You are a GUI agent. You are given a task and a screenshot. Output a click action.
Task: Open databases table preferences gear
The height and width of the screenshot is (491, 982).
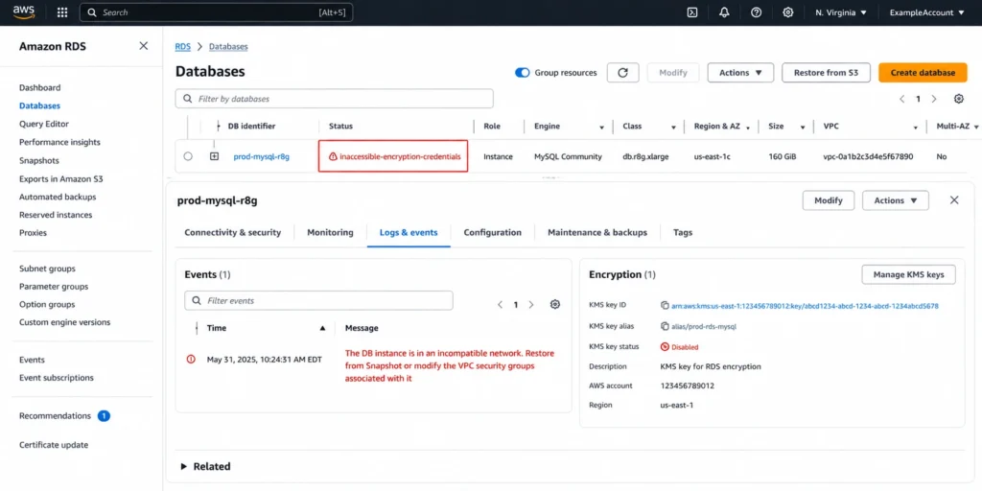[x=958, y=99]
